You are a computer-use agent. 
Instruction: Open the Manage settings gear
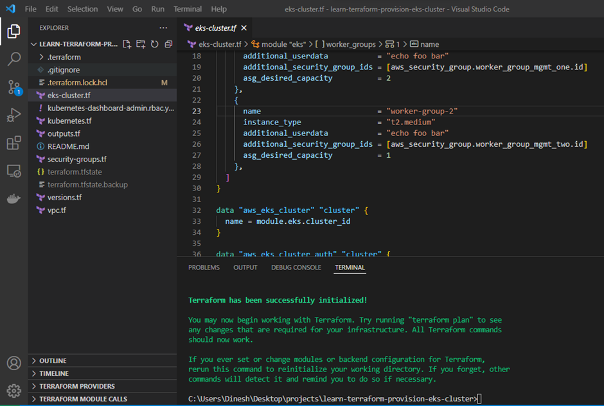coord(13,390)
